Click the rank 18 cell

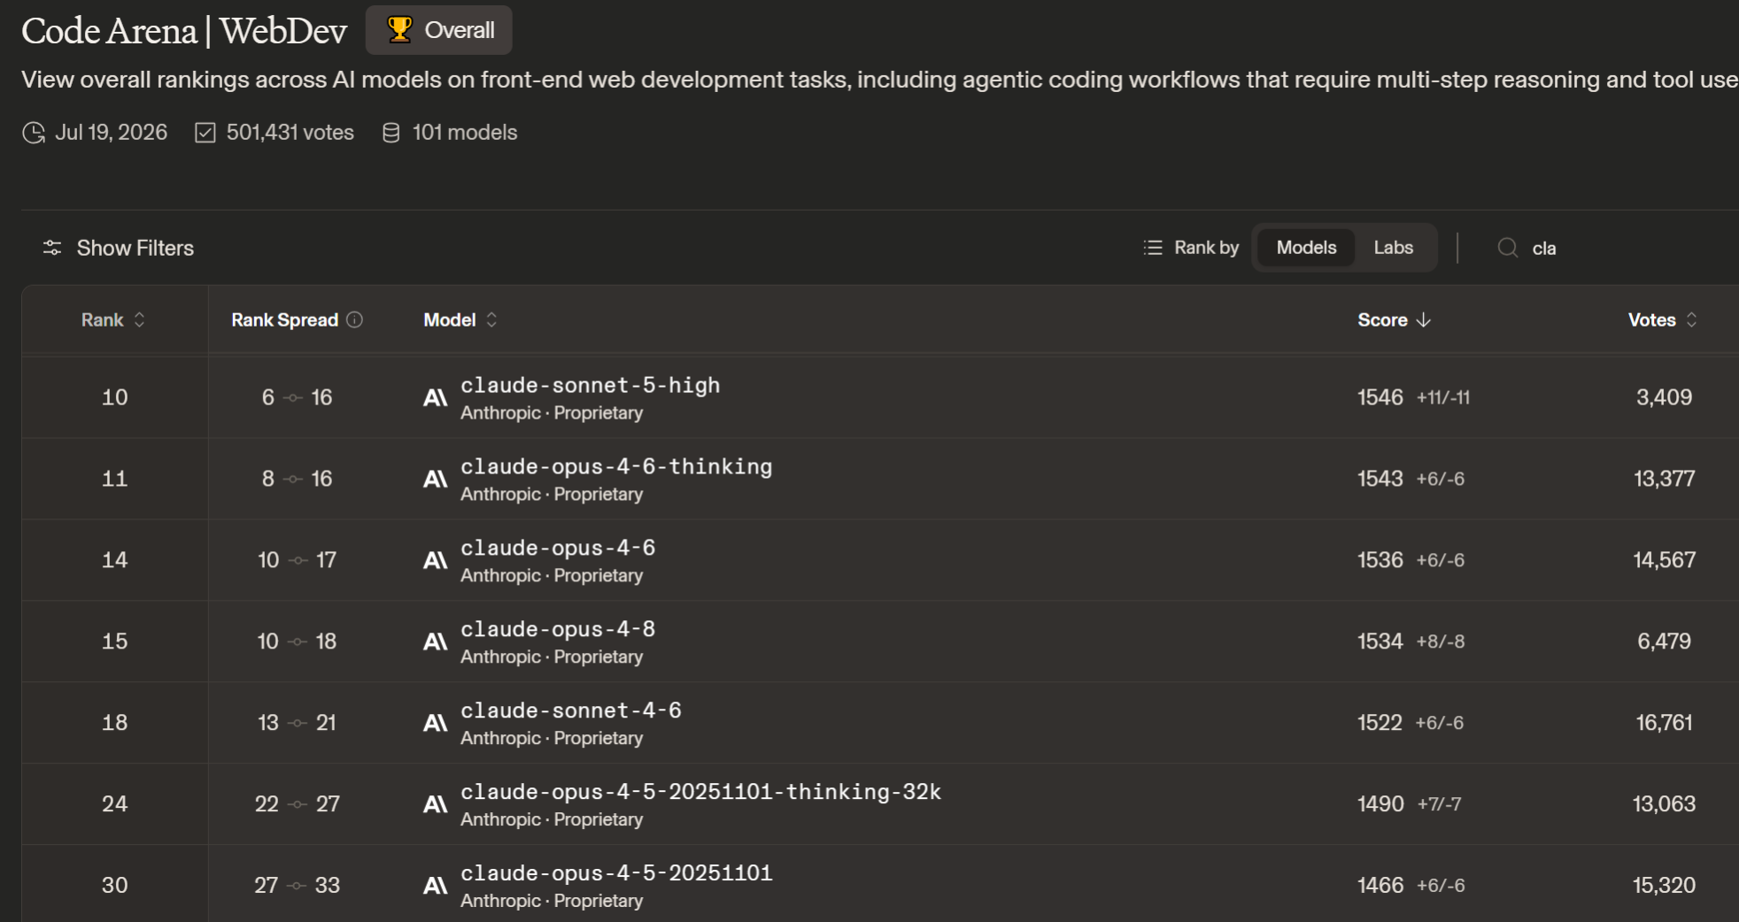pyautogui.click(x=115, y=723)
